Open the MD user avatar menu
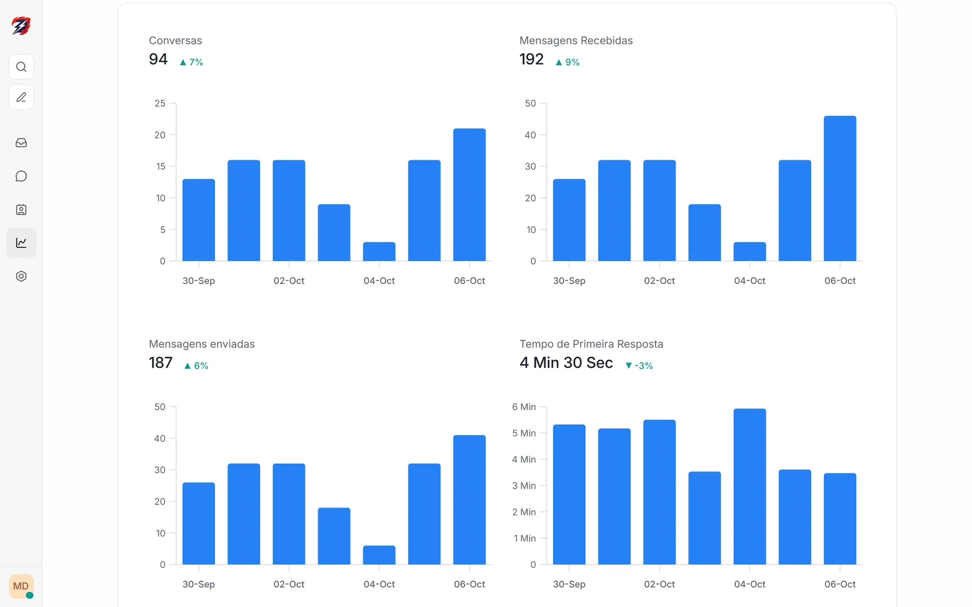This screenshot has height=607, width=972. coord(21,586)
